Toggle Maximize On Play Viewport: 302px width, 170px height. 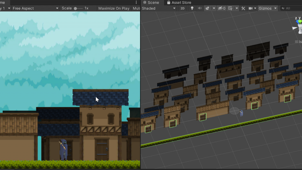click(114, 8)
